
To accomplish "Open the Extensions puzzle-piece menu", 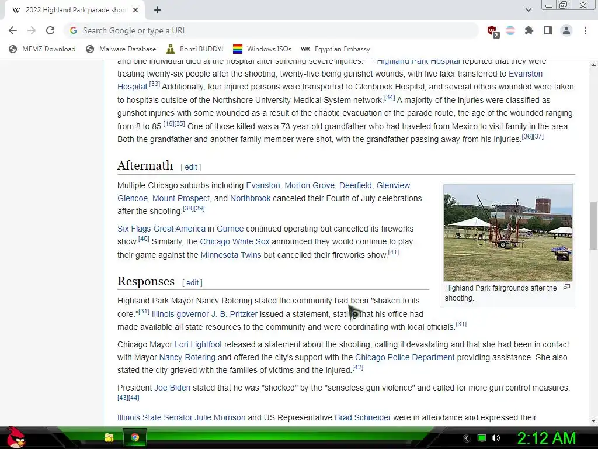I will 529,30.
